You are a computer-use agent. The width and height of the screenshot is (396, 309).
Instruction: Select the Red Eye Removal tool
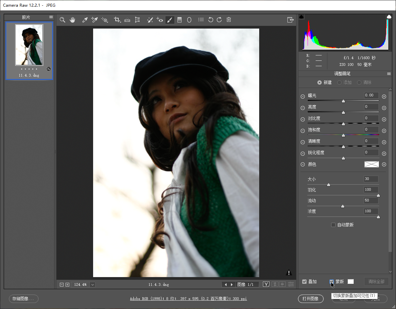click(160, 20)
